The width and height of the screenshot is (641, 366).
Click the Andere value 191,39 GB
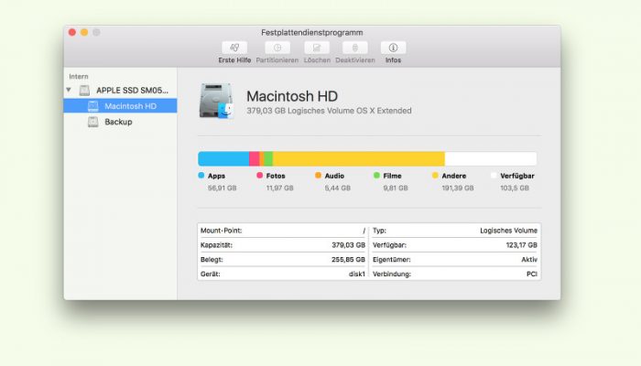458,188
